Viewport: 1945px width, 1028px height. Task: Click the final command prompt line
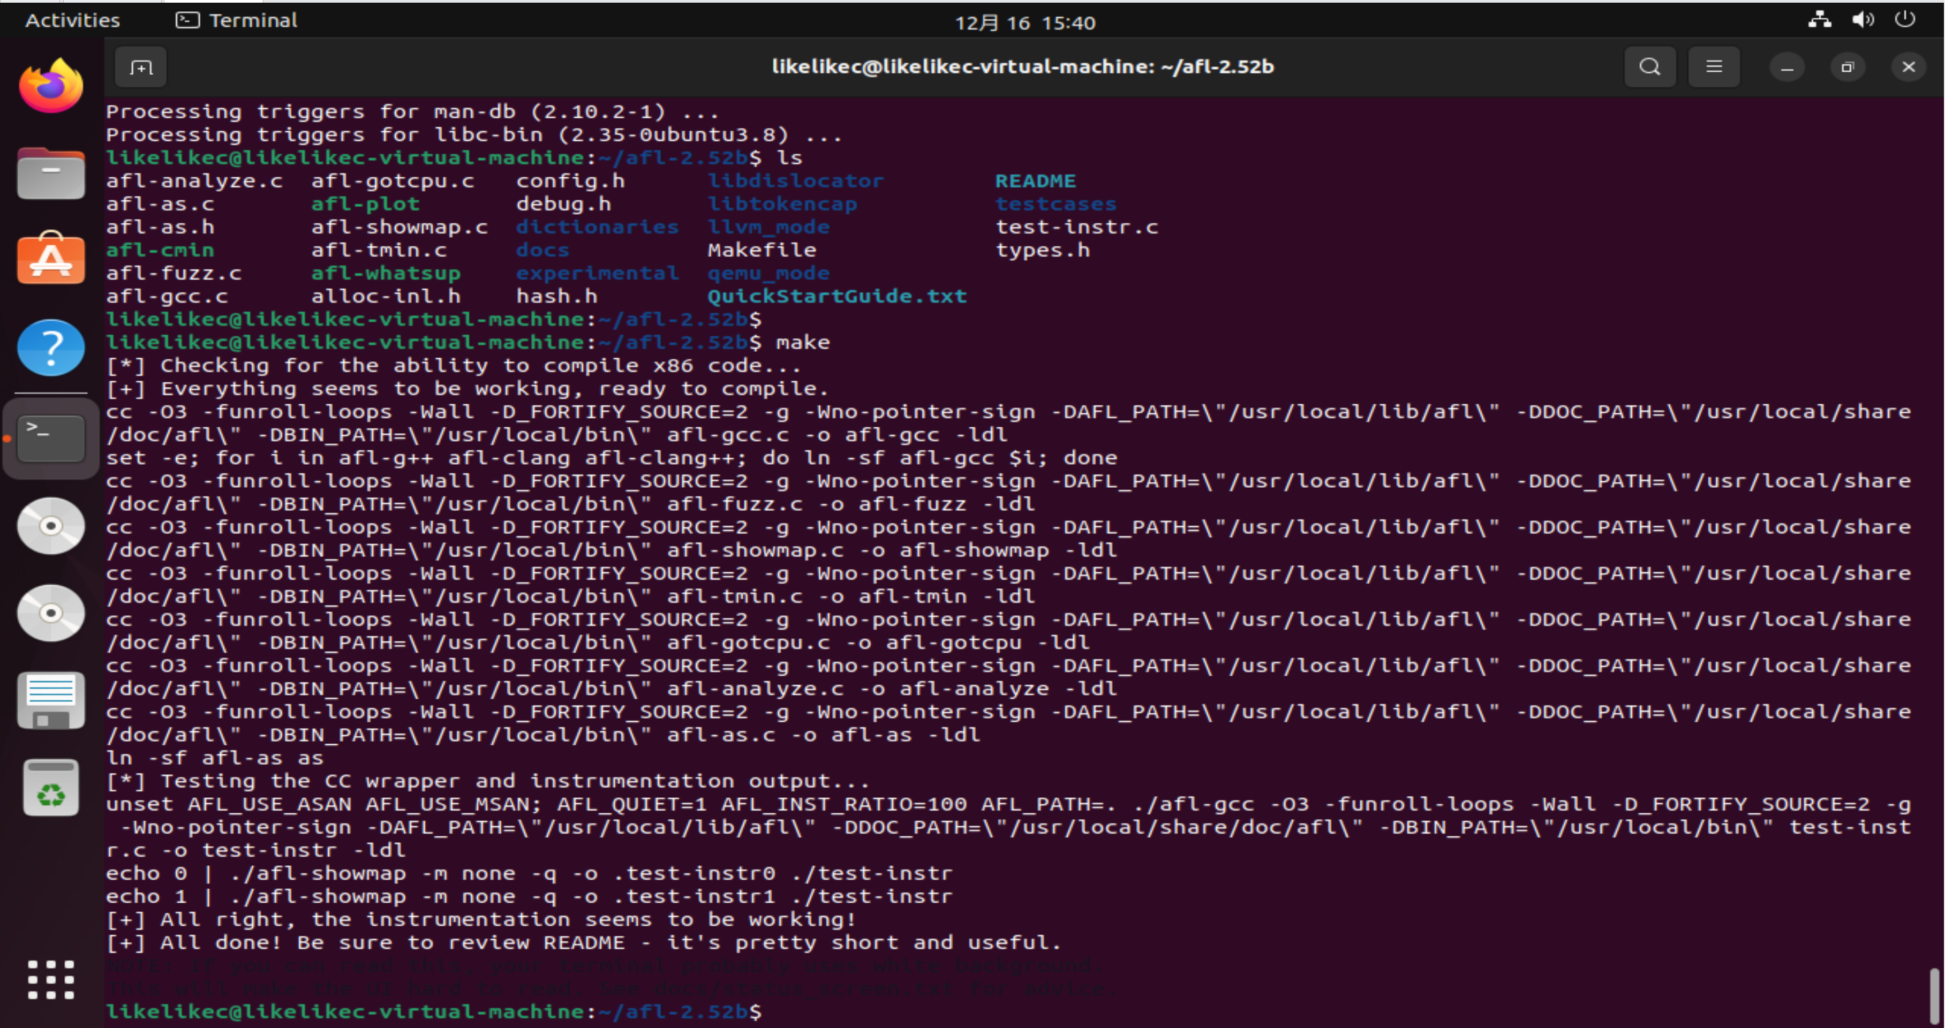(434, 1011)
